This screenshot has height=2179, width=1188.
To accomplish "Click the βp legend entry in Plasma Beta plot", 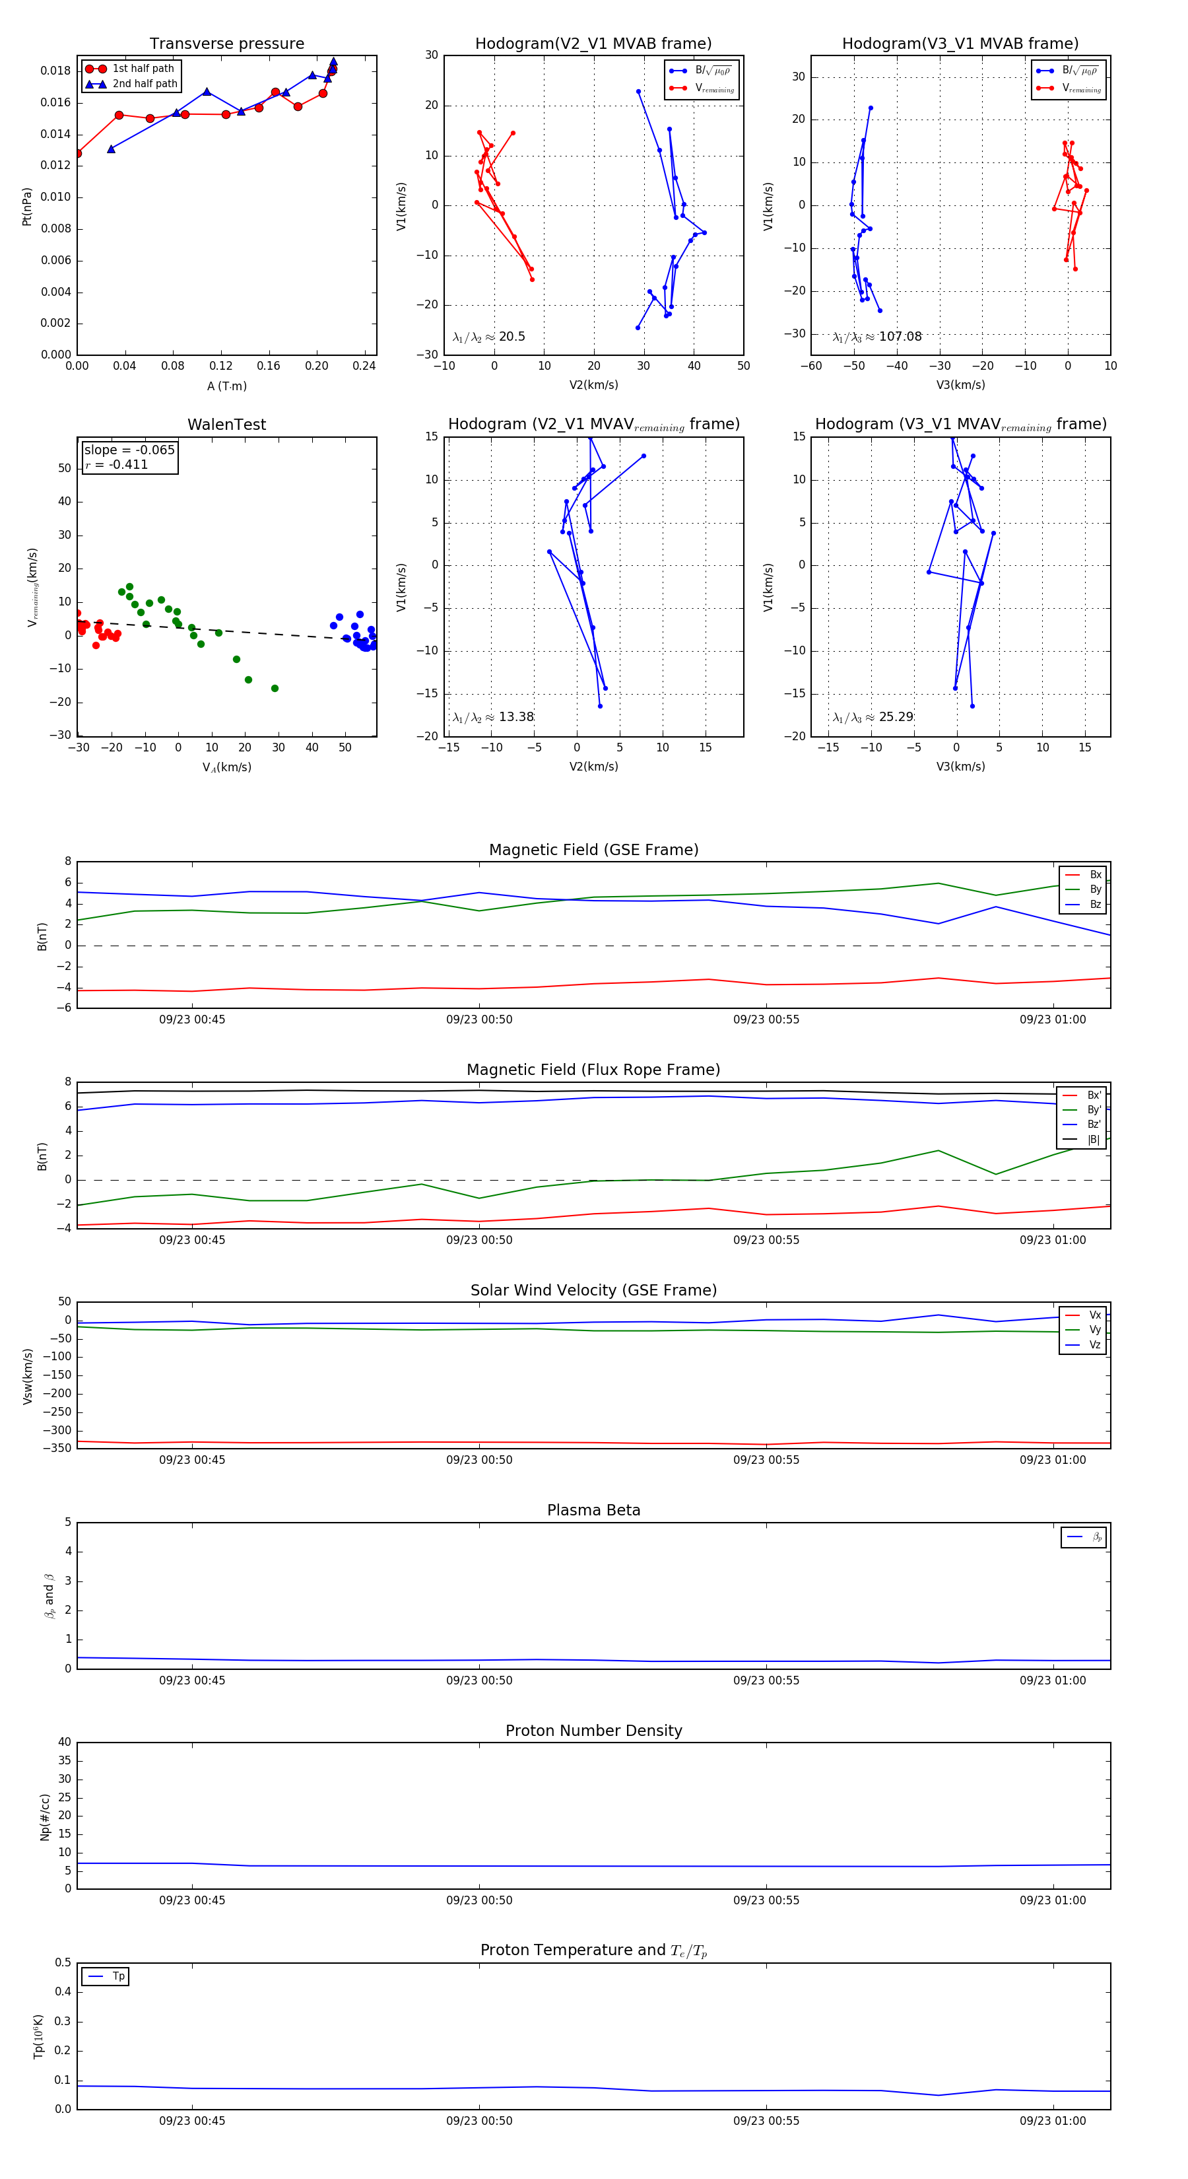I will (1084, 1537).
